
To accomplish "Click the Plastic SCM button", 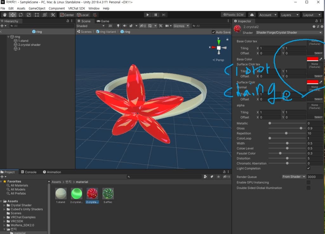I will click(233, 15).
